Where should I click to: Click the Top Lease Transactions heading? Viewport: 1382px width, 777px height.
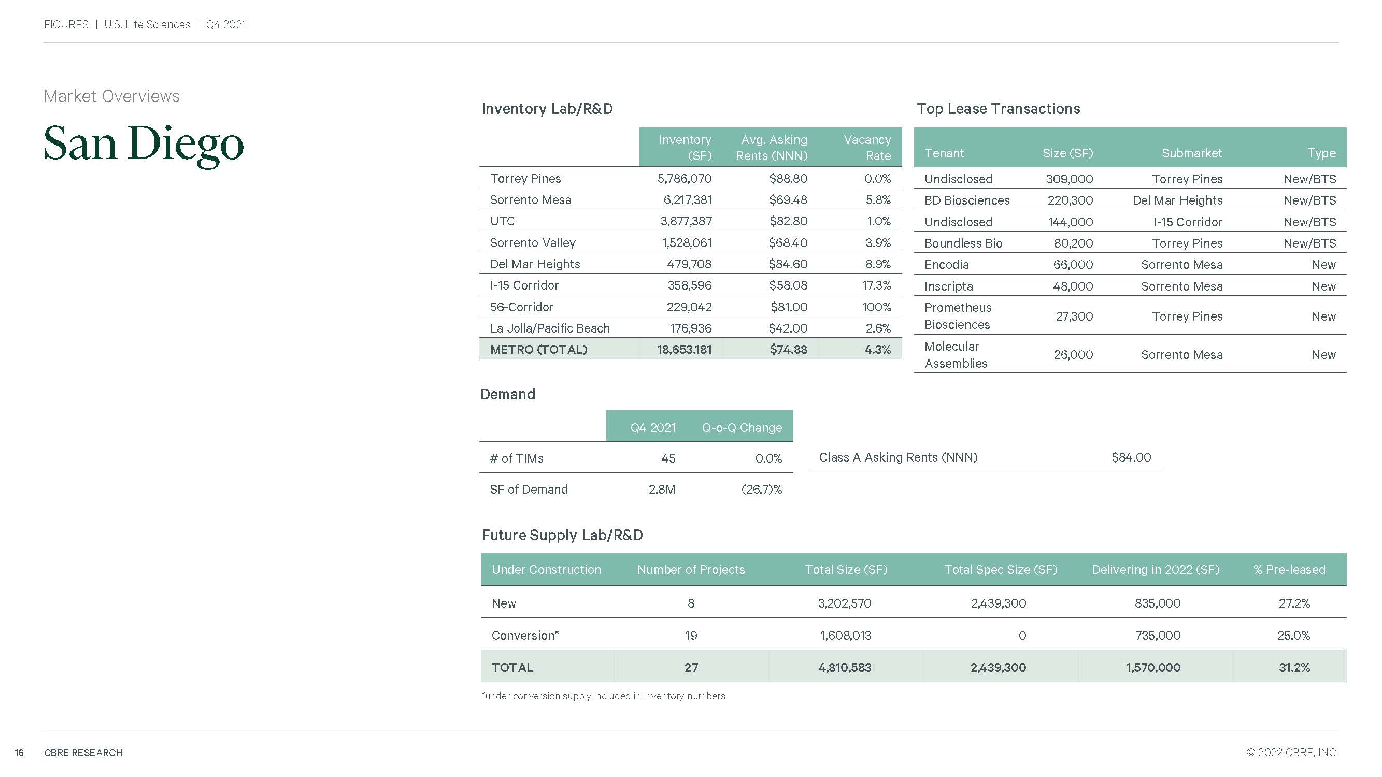998,109
